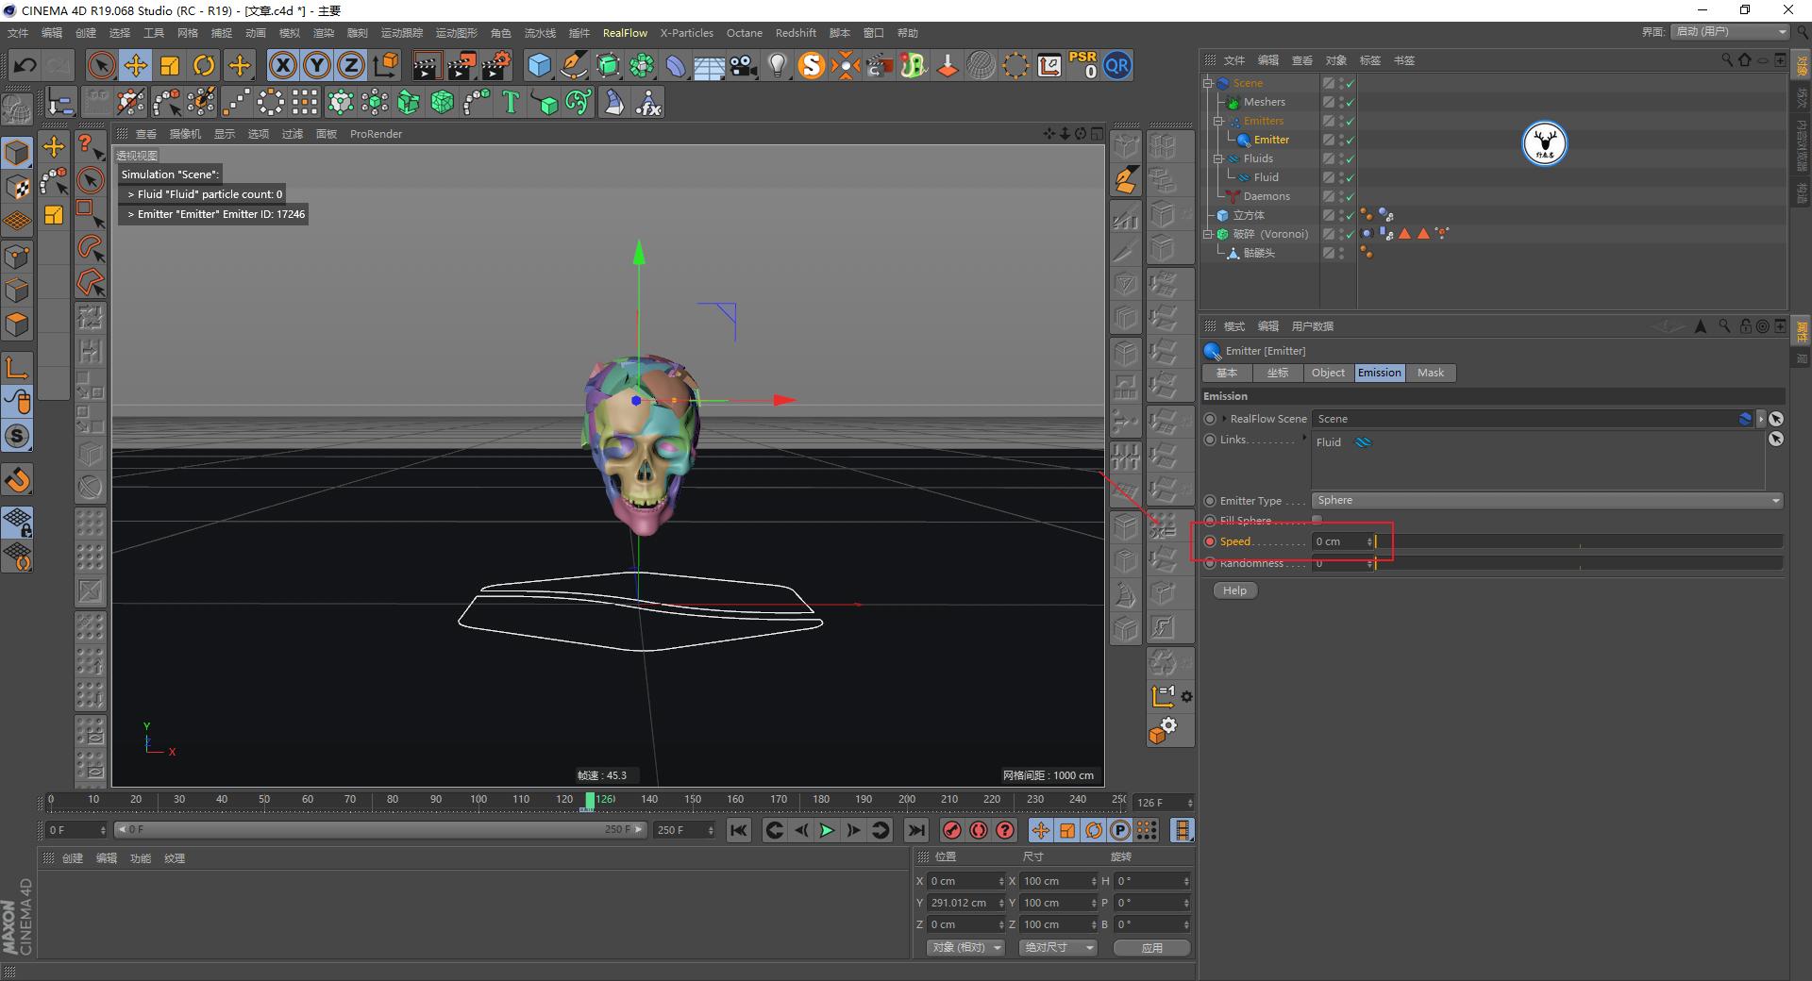
Task: Click the Cube primitive creation icon
Action: [539, 66]
